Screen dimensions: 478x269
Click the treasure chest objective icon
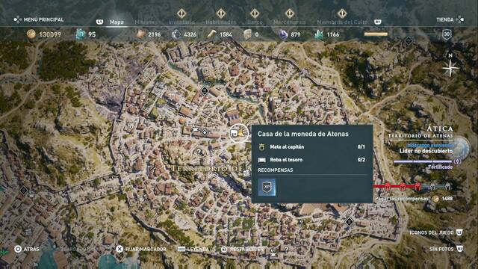[262, 160]
